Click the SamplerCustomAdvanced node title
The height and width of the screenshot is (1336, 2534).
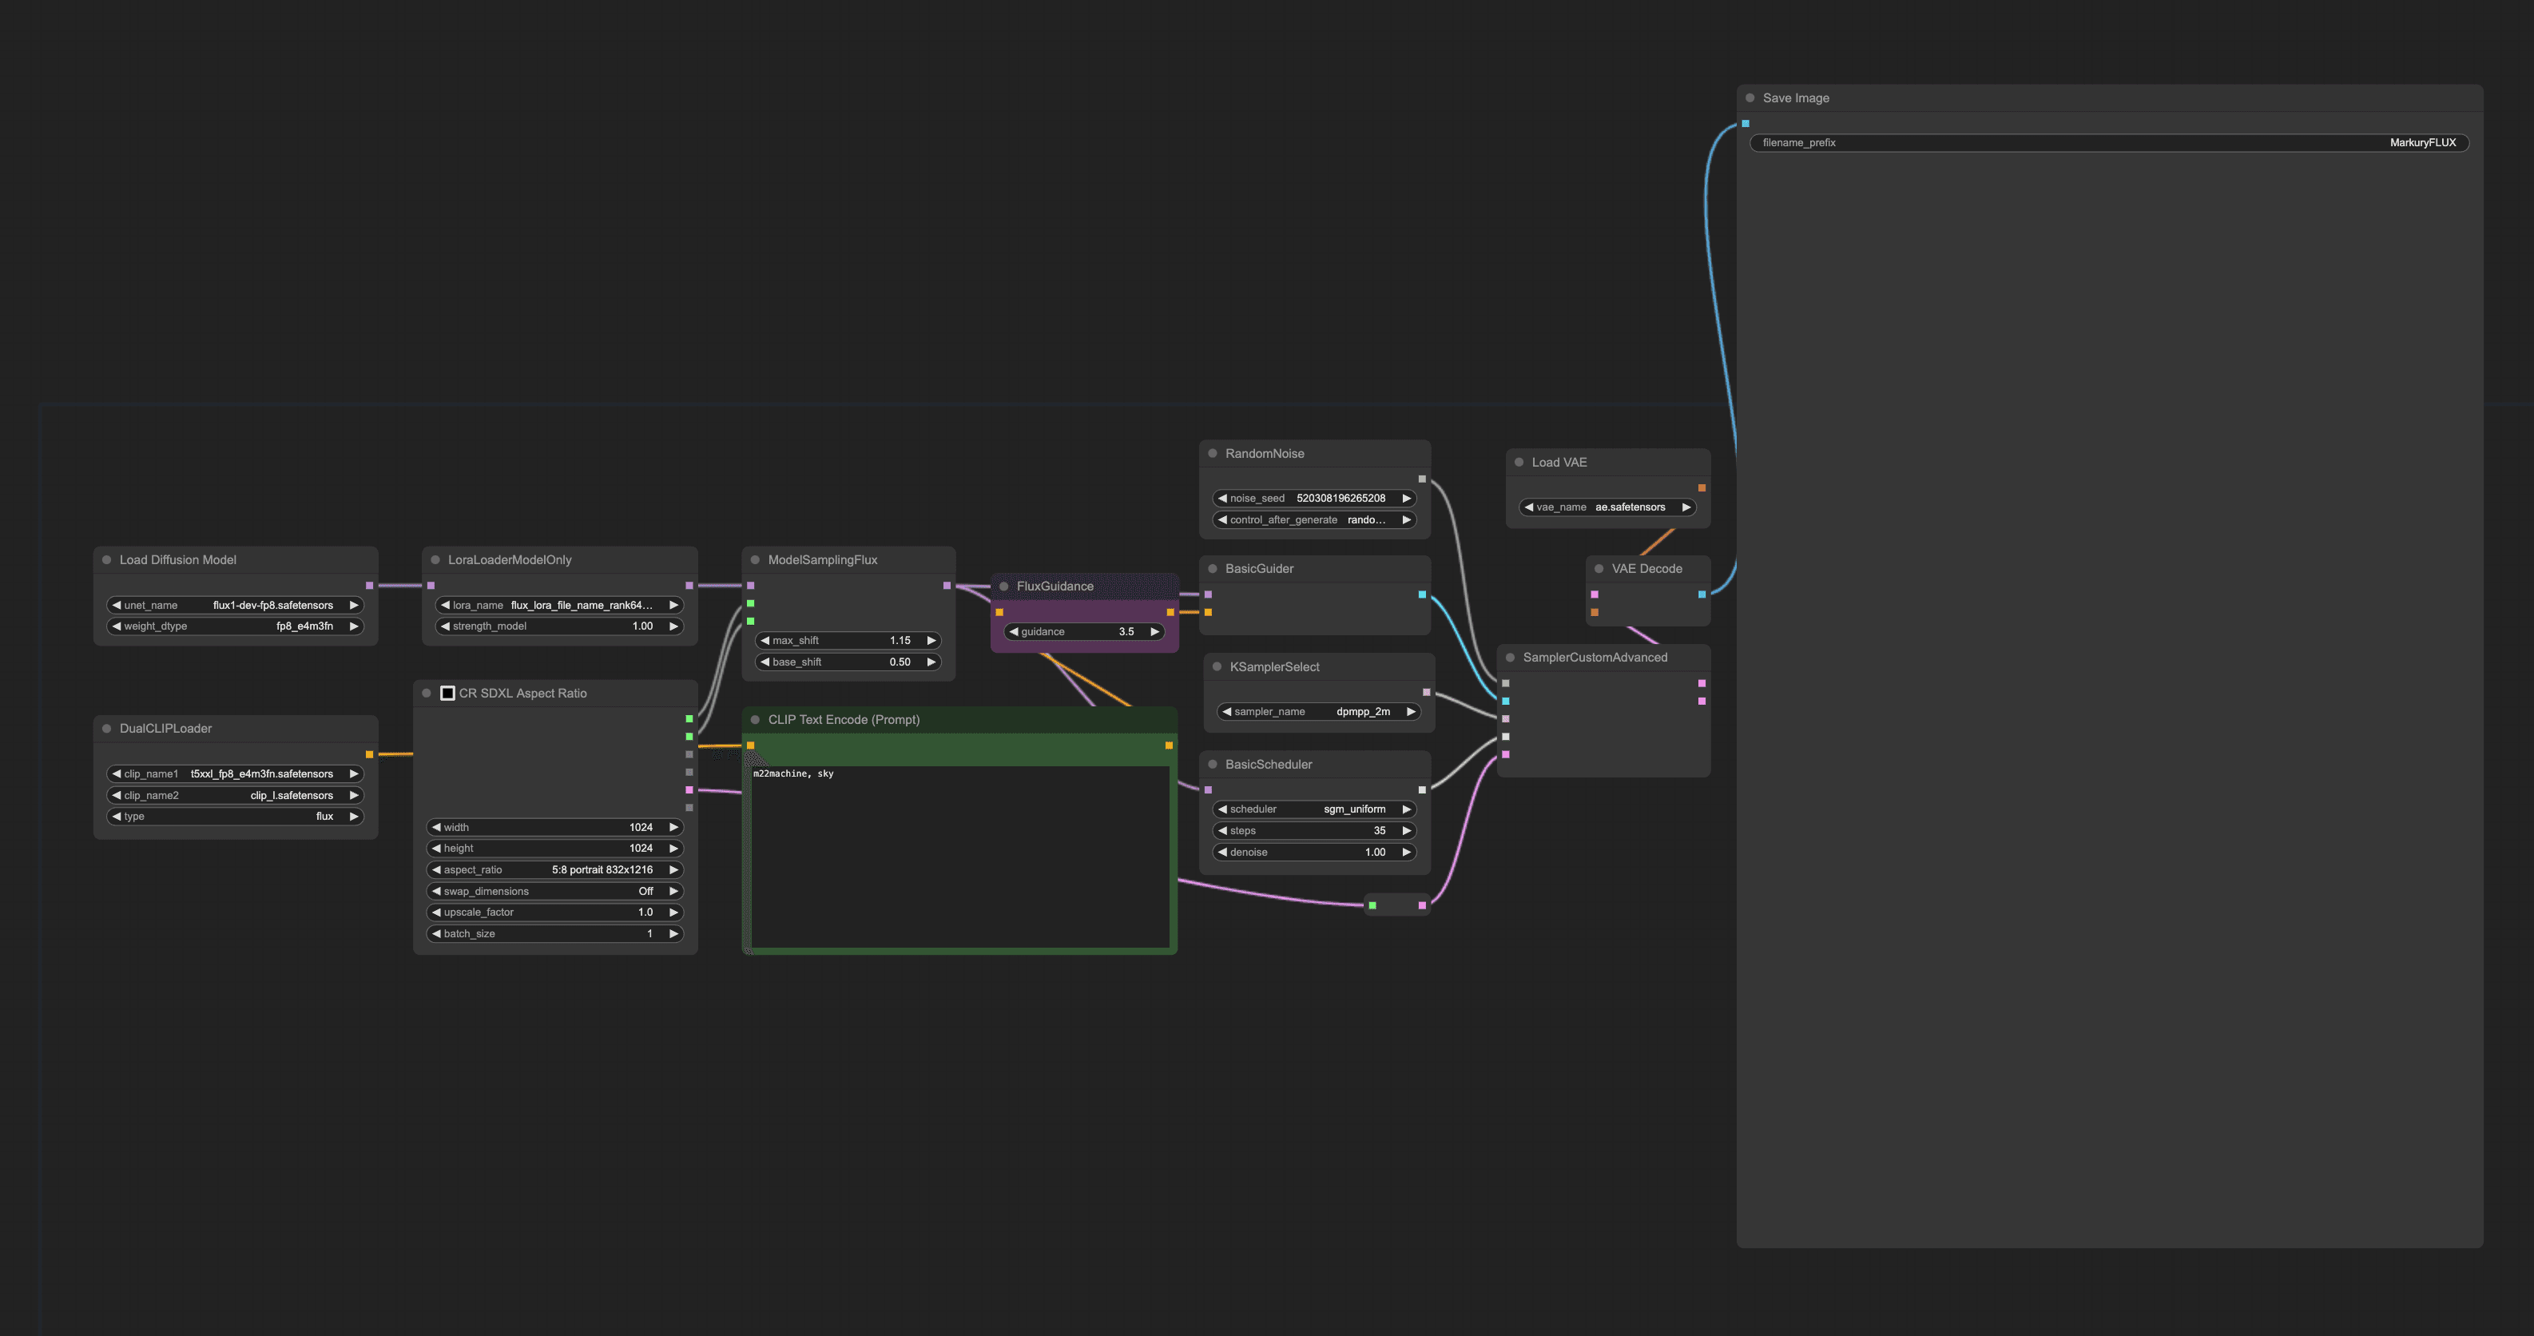point(1595,657)
